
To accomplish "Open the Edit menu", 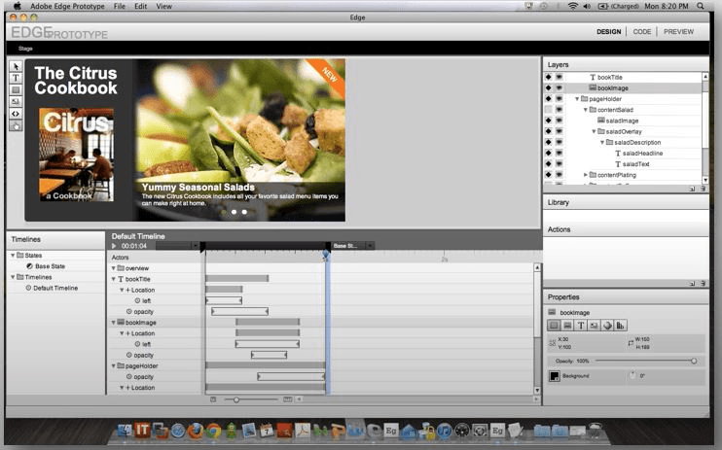I will 141,6.
